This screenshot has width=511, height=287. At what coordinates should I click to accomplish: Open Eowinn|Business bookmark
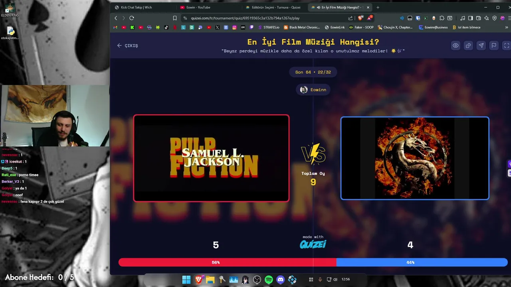(433, 28)
